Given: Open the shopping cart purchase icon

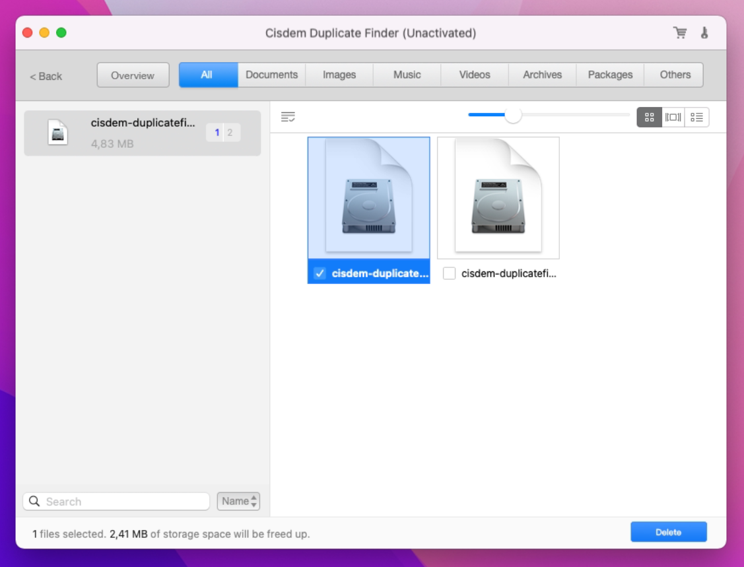Looking at the screenshot, I should point(680,33).
